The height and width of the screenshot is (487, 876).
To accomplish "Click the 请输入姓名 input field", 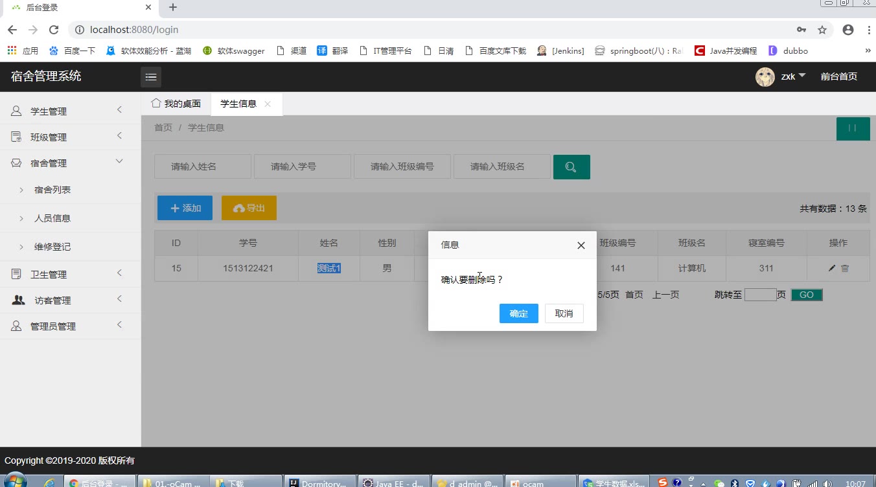I will [202, 166].
